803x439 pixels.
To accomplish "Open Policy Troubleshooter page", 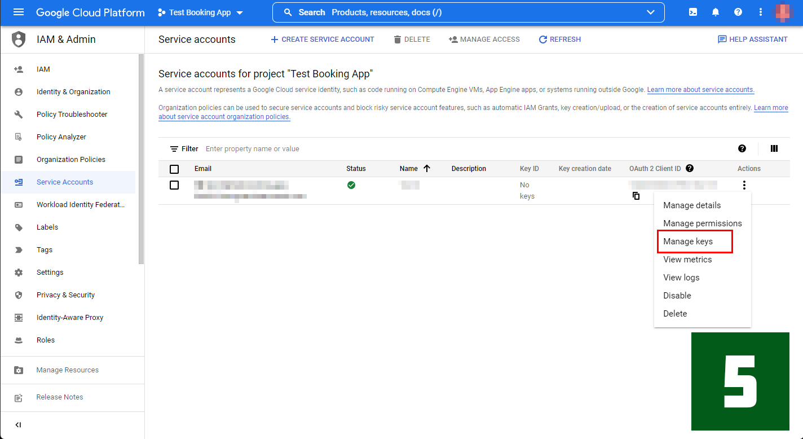I will pos(72,115).
